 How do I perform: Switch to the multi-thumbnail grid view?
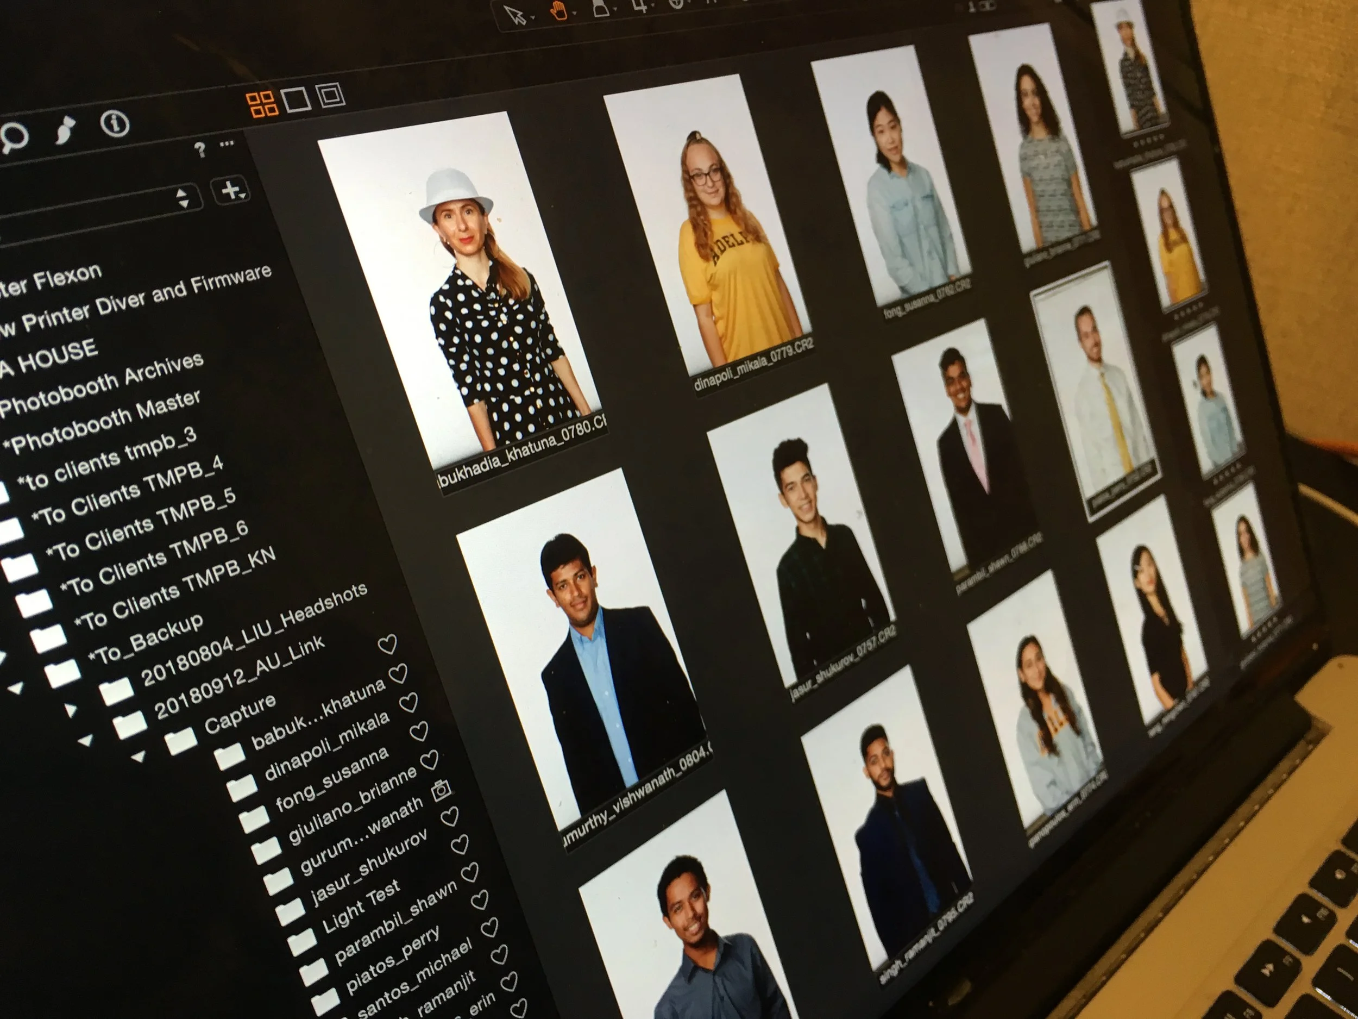tap(263, 103)
